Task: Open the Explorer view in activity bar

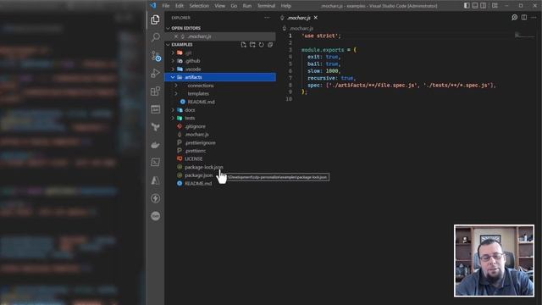Action: click(x=155, y=19)
